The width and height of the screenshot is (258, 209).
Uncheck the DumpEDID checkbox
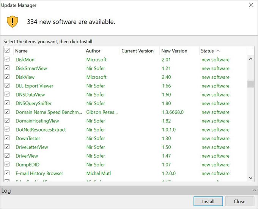click(7, 164)
